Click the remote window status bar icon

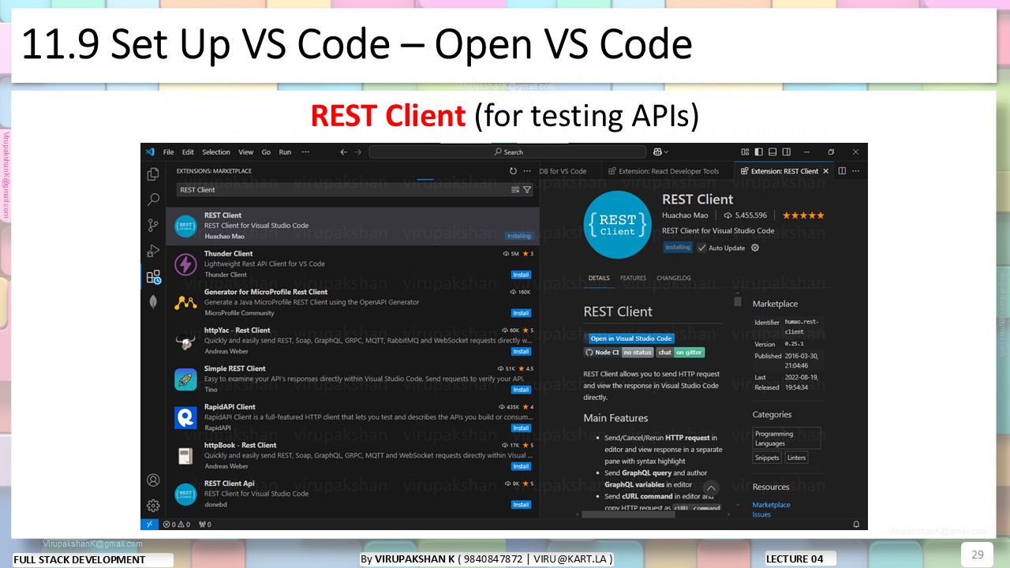point(149,524)
